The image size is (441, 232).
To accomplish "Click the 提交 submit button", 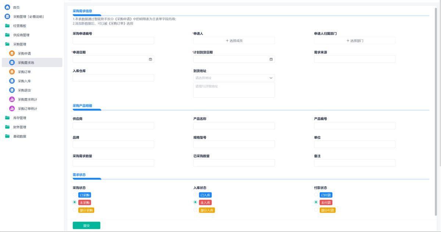I will (86, 225).
